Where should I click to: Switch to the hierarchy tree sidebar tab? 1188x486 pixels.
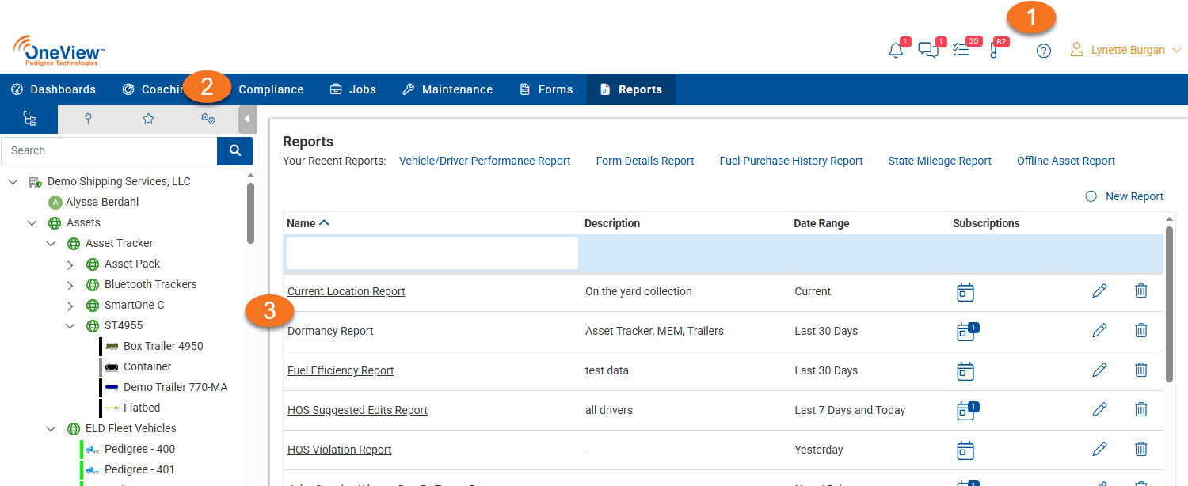(29, 119)
